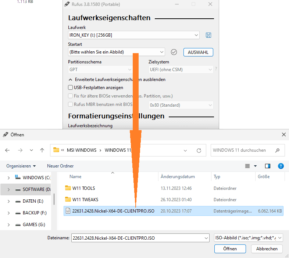Click the checksum checkmark circle icon

[x=174, y=52]
